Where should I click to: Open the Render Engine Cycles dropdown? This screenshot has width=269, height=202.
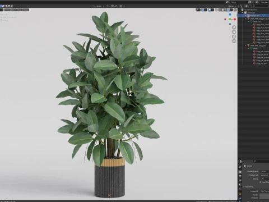[265, 172]
